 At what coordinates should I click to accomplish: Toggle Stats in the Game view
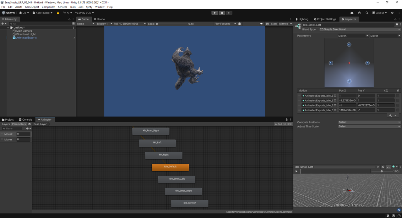(x=274, y=24)
